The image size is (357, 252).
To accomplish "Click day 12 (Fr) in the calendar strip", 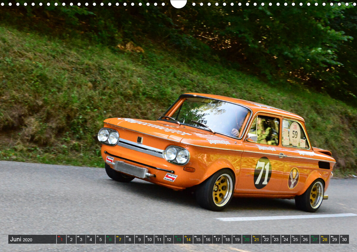I will [169, 239].
